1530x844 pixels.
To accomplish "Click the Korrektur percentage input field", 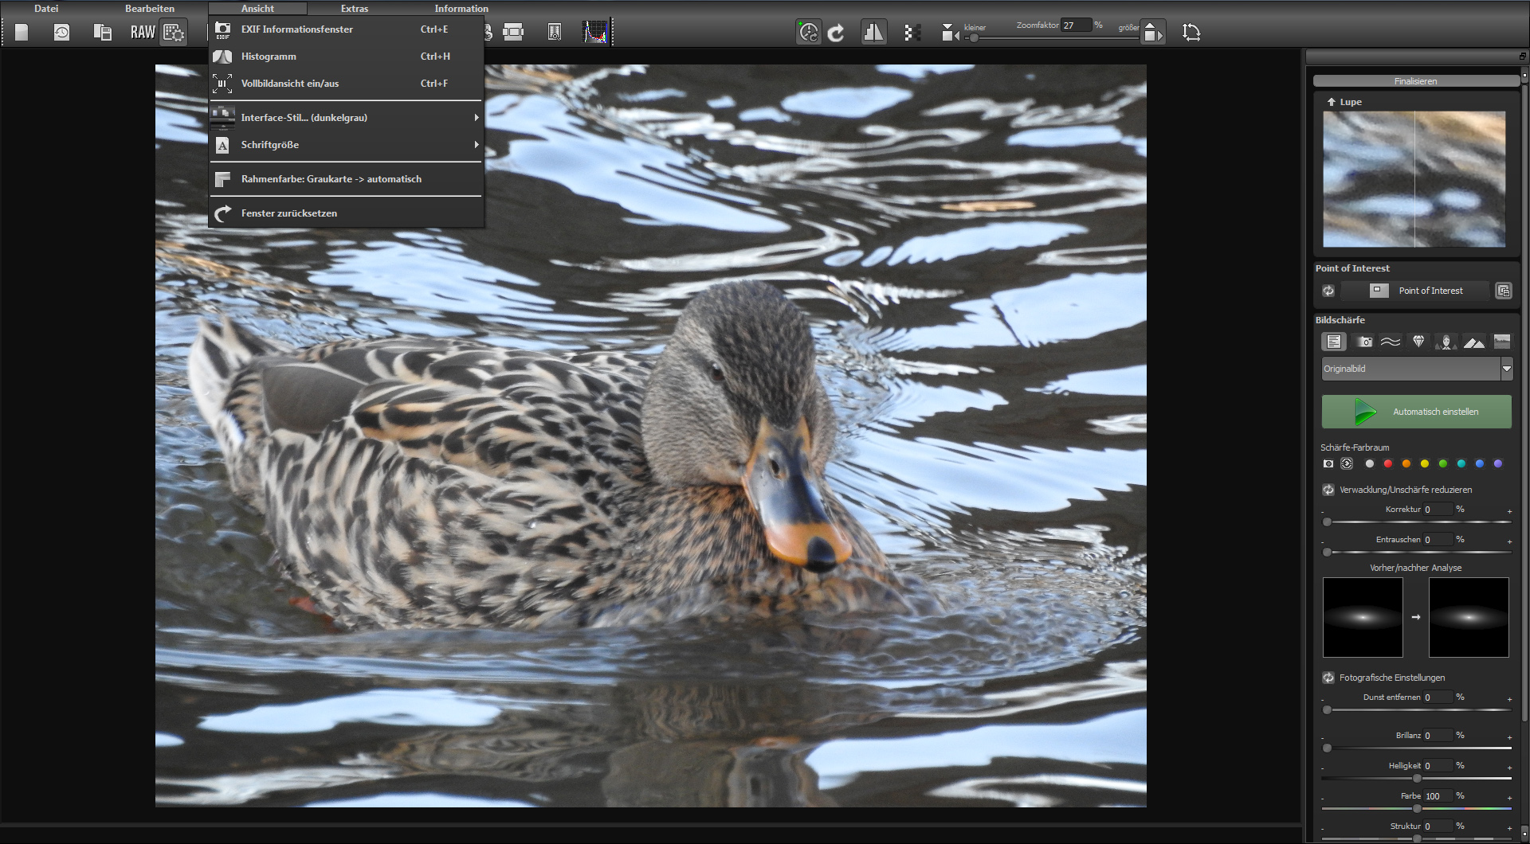I will coord(1437,510).
